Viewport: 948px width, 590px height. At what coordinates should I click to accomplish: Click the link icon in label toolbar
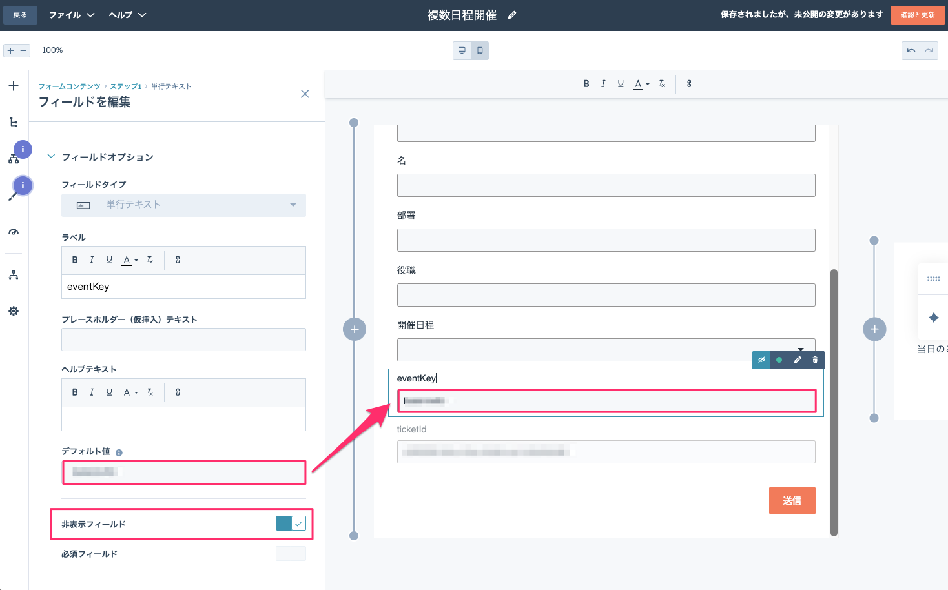point(178,259)
